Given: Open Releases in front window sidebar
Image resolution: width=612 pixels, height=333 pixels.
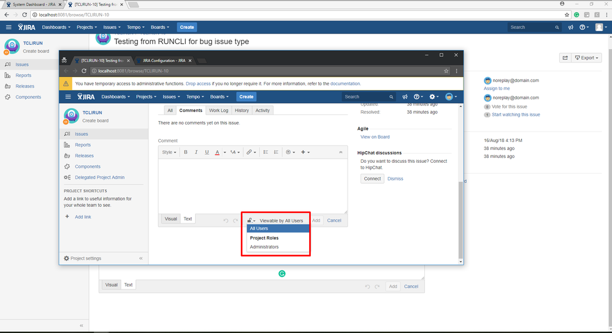Looking at the screenshot, I should point(84,156).
